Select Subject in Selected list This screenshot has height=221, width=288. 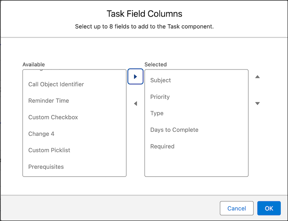pos(196,80)
